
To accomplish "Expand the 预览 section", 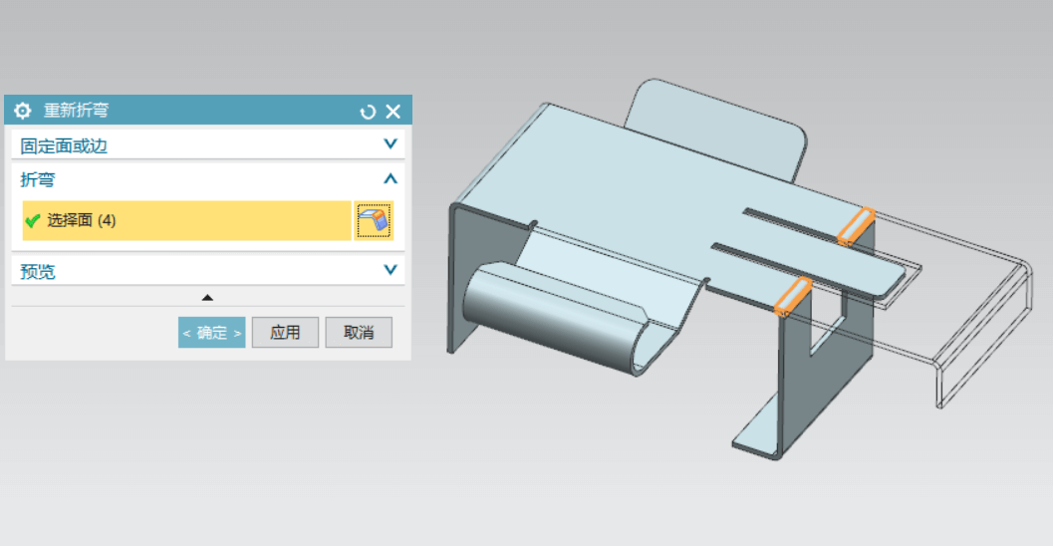I will (x=391, y=270).
